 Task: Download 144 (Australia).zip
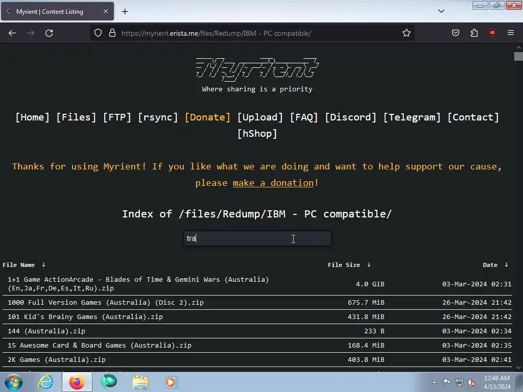click(46, 331)
